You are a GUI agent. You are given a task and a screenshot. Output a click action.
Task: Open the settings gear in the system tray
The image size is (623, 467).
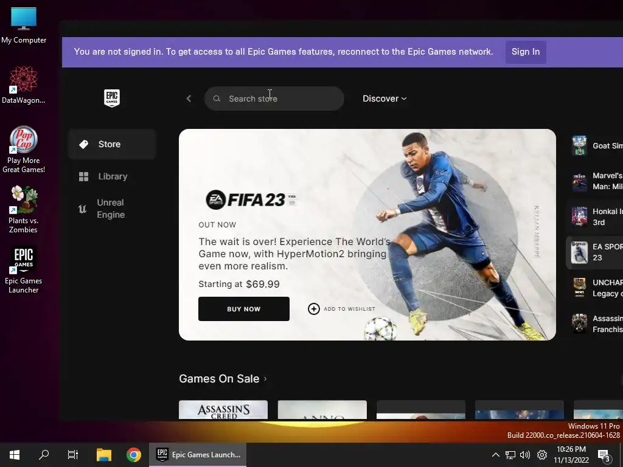tap(542, 455)
